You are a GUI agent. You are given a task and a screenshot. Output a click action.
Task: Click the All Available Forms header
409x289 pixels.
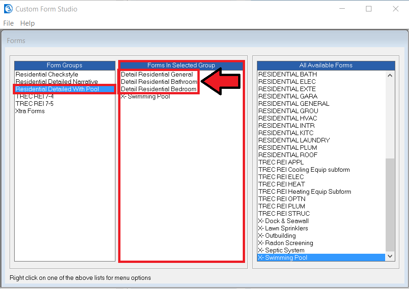[326, 65]
